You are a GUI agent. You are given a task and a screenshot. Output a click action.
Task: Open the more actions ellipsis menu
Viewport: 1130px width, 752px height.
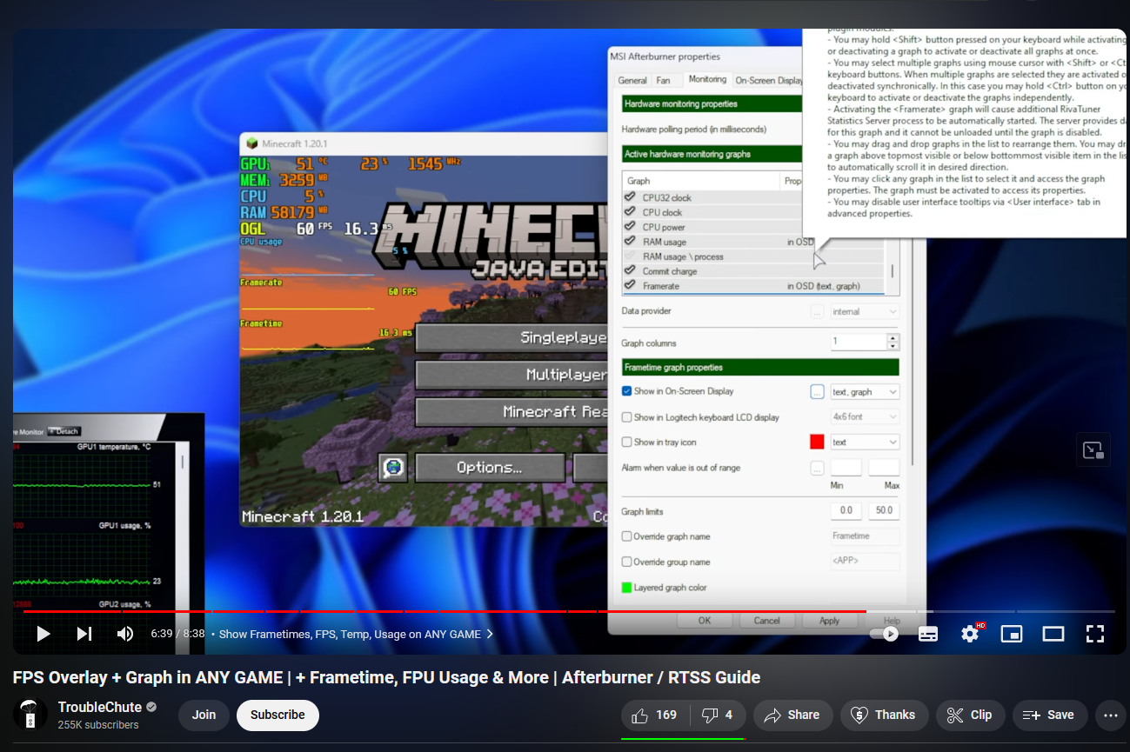coord(1111,715)
